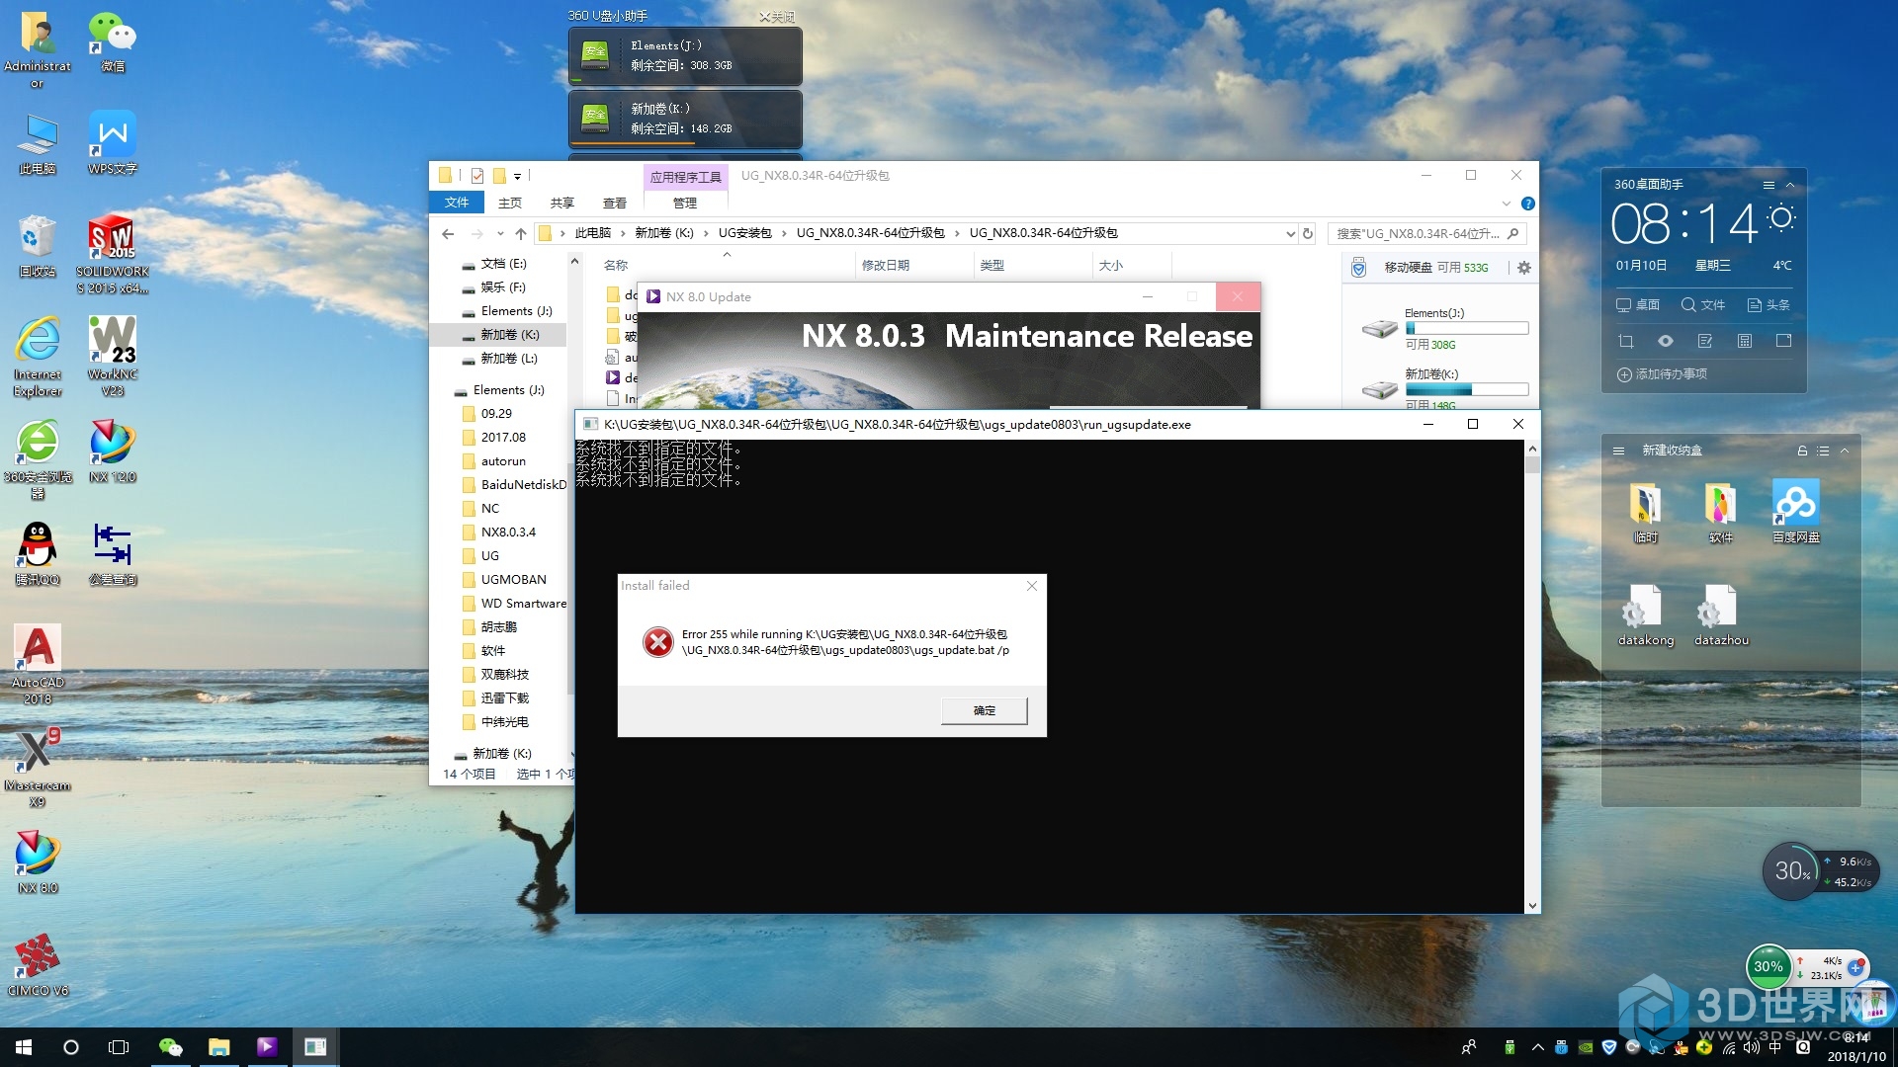Click the properties checkmark icon in title bar

477,176
